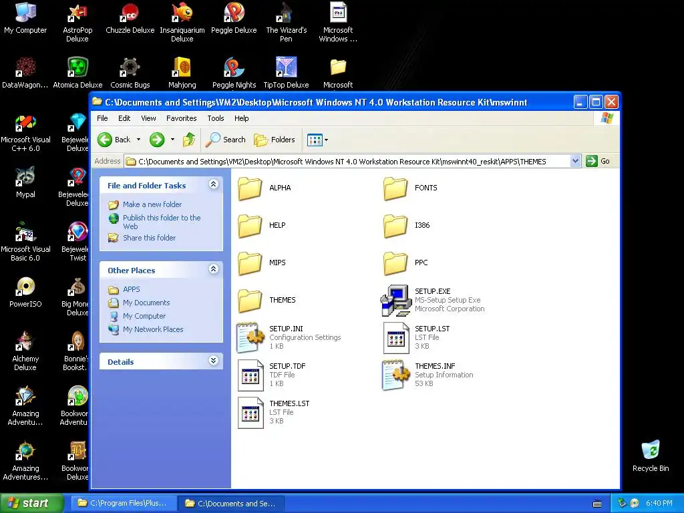Select the SETUP.TDF file icon
The height and width of the screenshot is (513, 684).
(250, 375)
